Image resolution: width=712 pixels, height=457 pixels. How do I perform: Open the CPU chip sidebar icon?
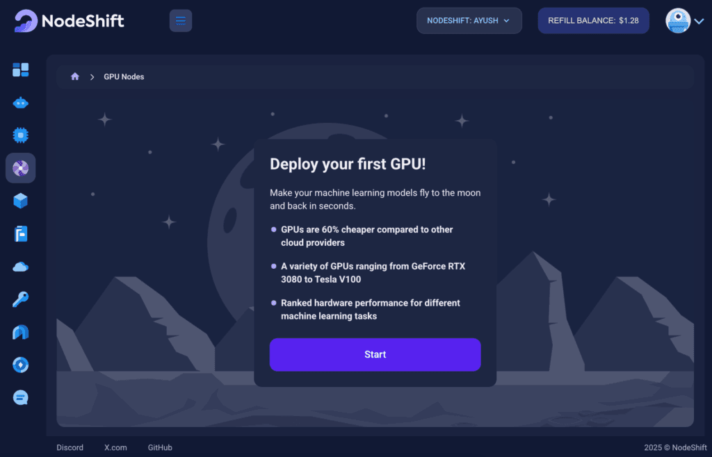[20, 135]
